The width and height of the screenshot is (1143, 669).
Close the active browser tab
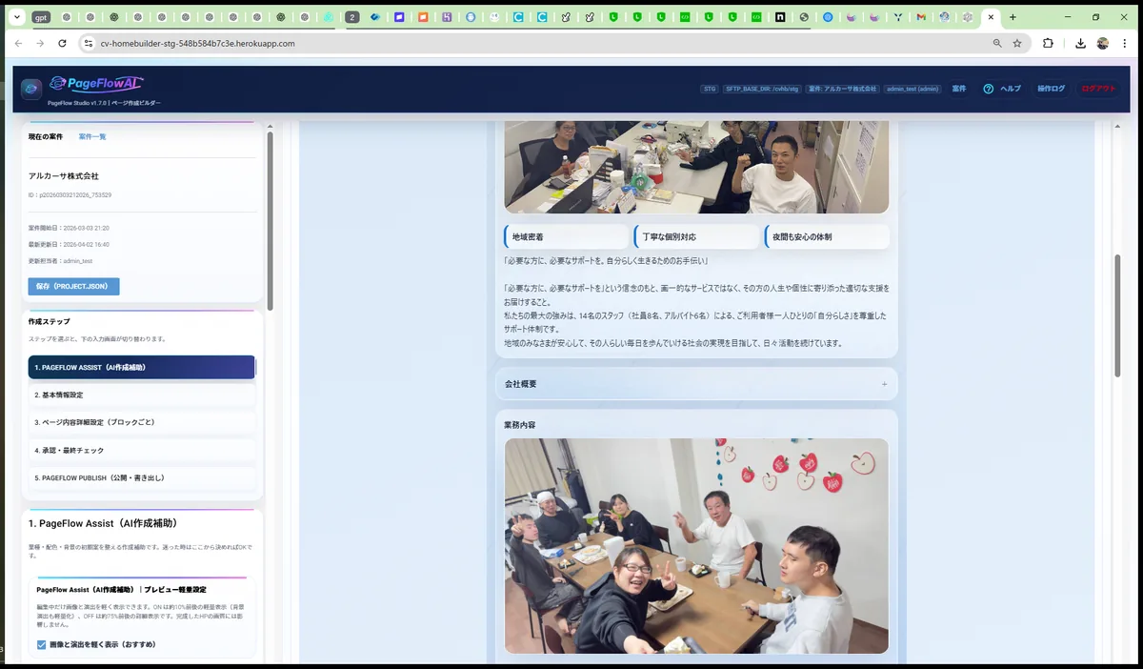pos(992,17)
